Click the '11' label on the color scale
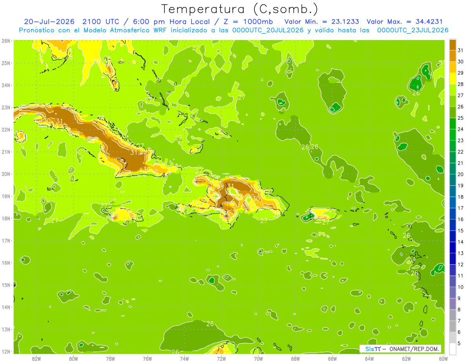The width and height of the screenshot is (471, 364). 461,276
